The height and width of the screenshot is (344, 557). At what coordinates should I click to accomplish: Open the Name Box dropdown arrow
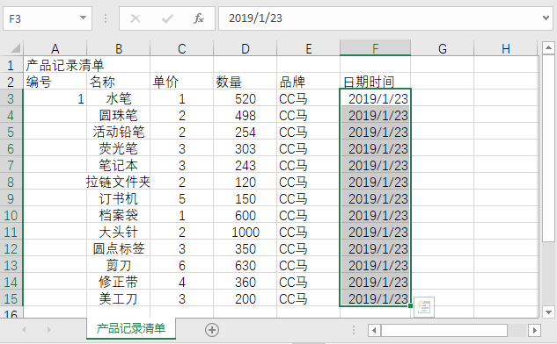pyautogui.click(x=83, y=18)
